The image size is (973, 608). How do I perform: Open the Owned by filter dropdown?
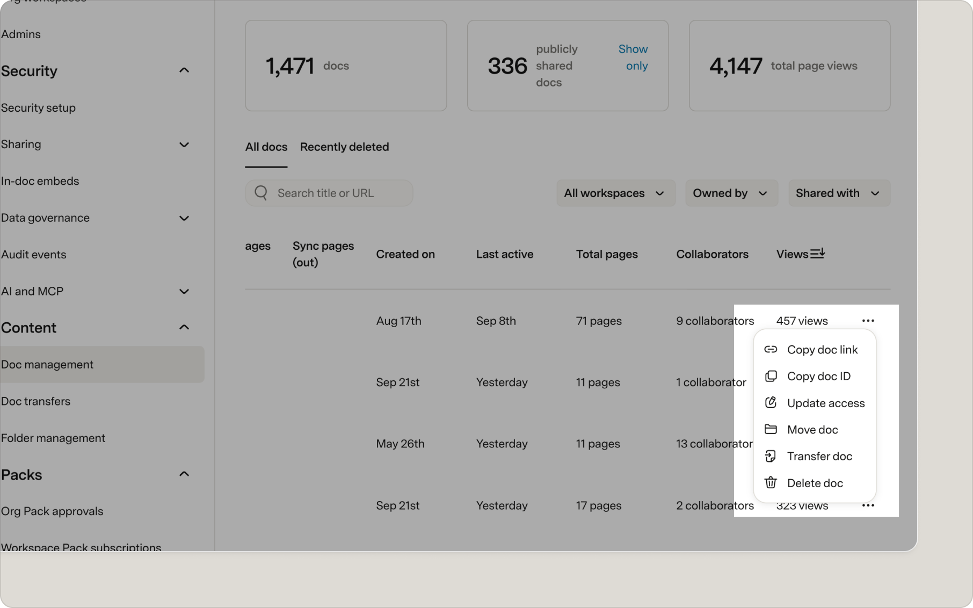[731, 193]
